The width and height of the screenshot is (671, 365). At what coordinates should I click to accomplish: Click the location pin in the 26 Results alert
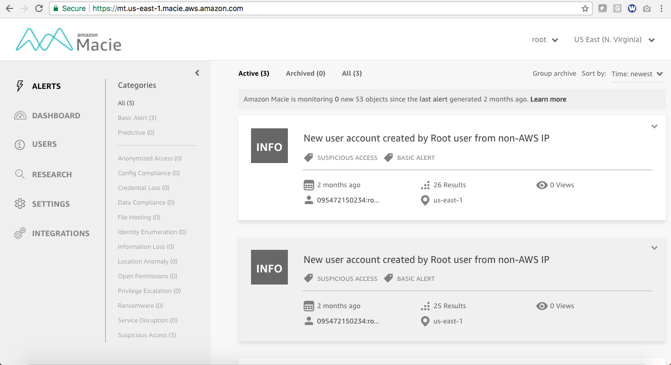425,200
